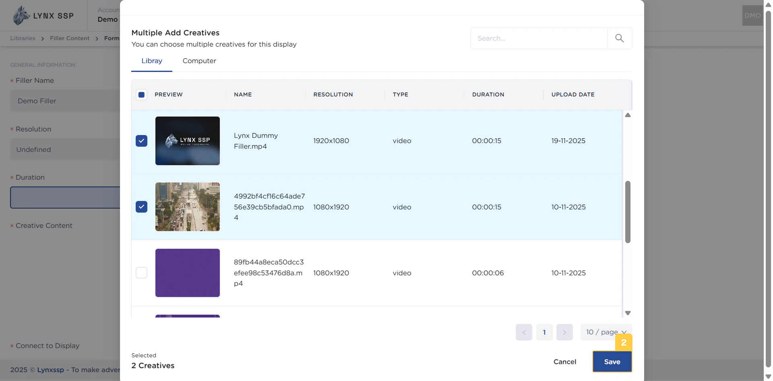Click the creative list scrollbar down arrow
This screenshot has height=381, width=773.
pyautogui.click(x=628, y=313)
